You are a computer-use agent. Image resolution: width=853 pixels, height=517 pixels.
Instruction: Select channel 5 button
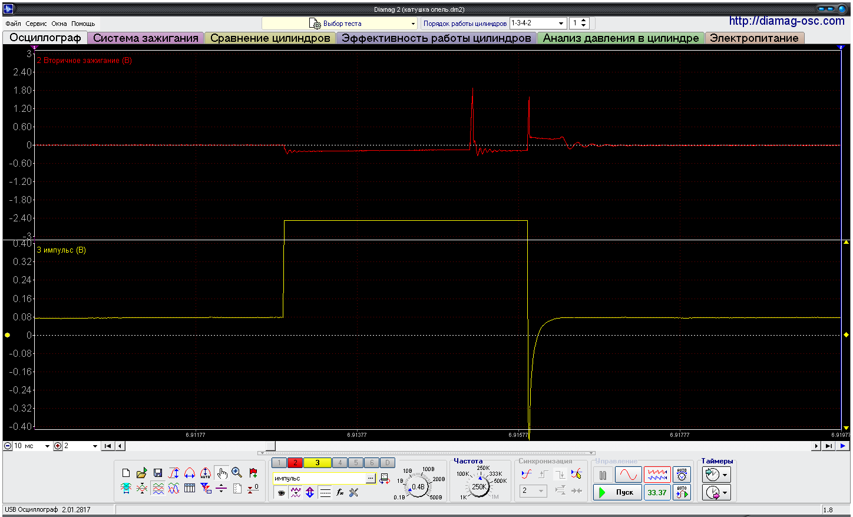356,463
